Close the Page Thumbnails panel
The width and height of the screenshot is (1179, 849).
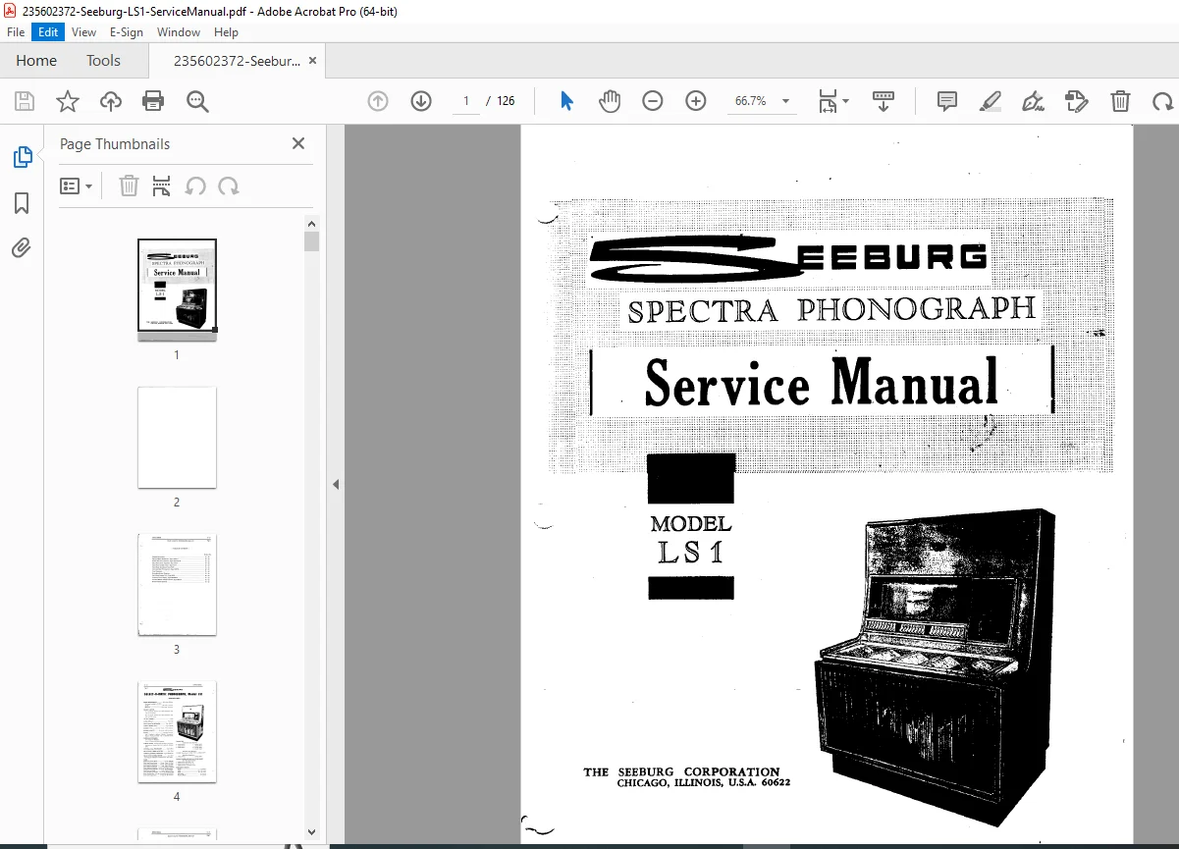pyautogui.click(x=298, y=143)
